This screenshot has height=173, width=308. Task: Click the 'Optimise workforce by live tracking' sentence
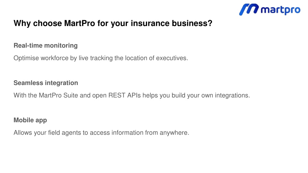[x=101, y=58]
